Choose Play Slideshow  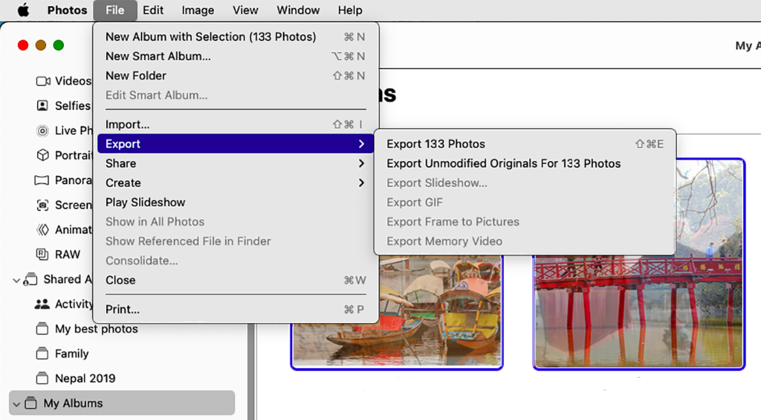pos(236,202)
